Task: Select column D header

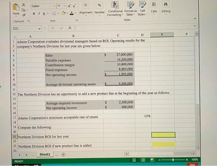Action: (x=142, y=35)
